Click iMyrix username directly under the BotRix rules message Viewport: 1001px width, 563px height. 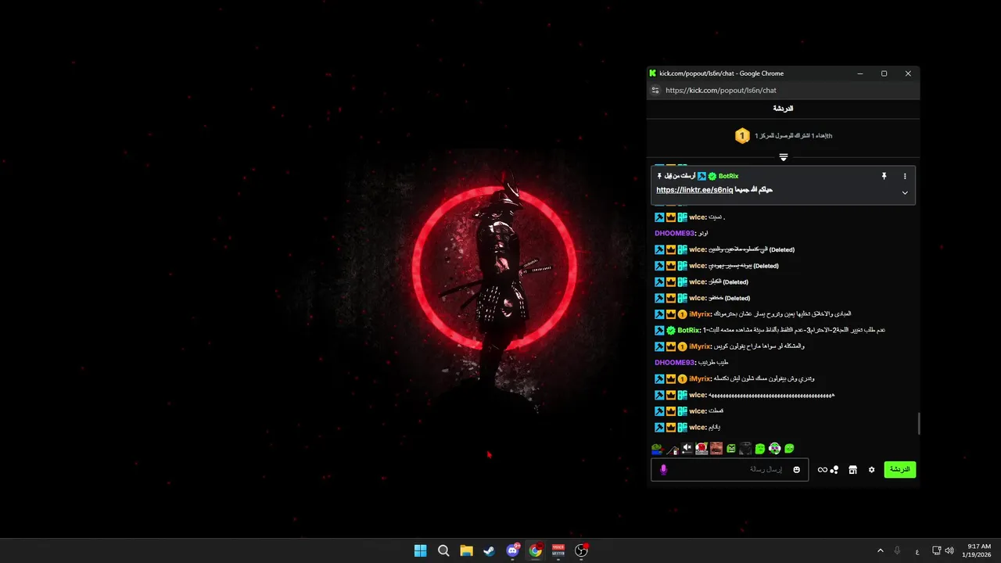[701, 346]
